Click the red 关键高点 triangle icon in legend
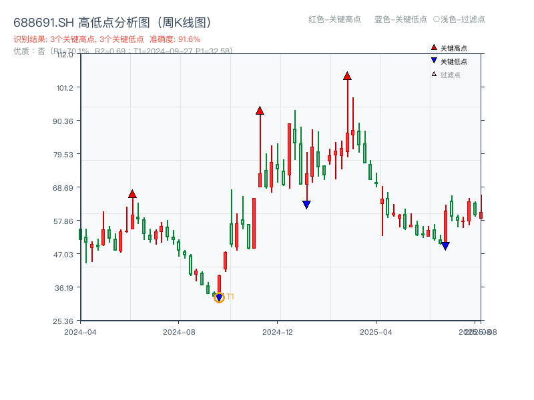 [x=433, y=47]
